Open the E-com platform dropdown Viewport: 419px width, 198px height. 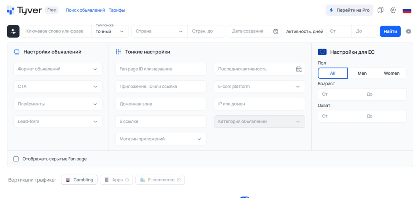point(259,87)
